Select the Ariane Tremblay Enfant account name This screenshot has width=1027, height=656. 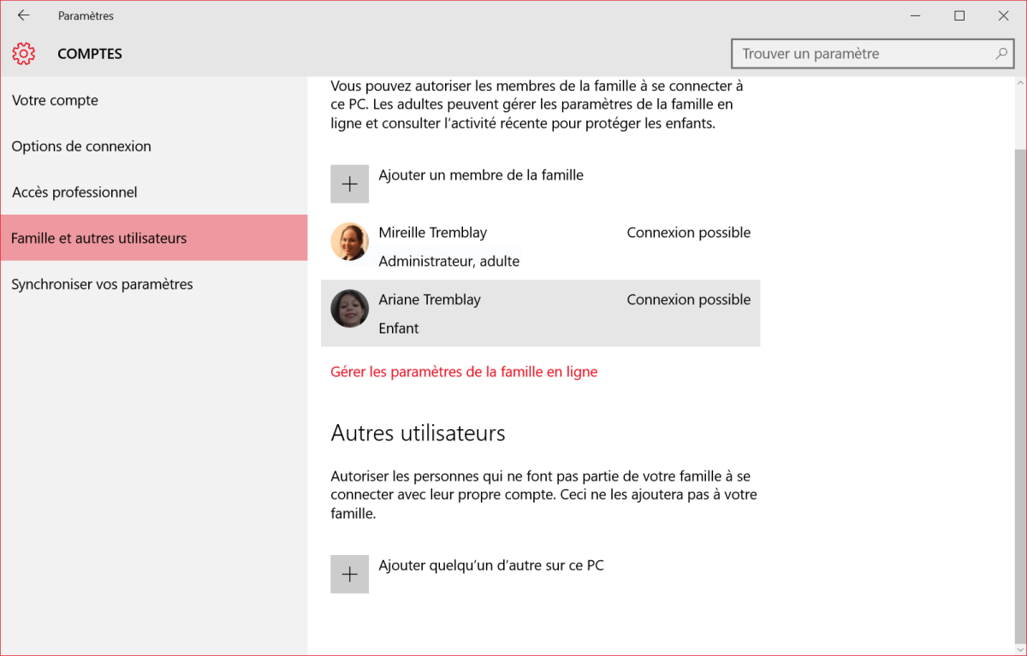click(430, 300)
